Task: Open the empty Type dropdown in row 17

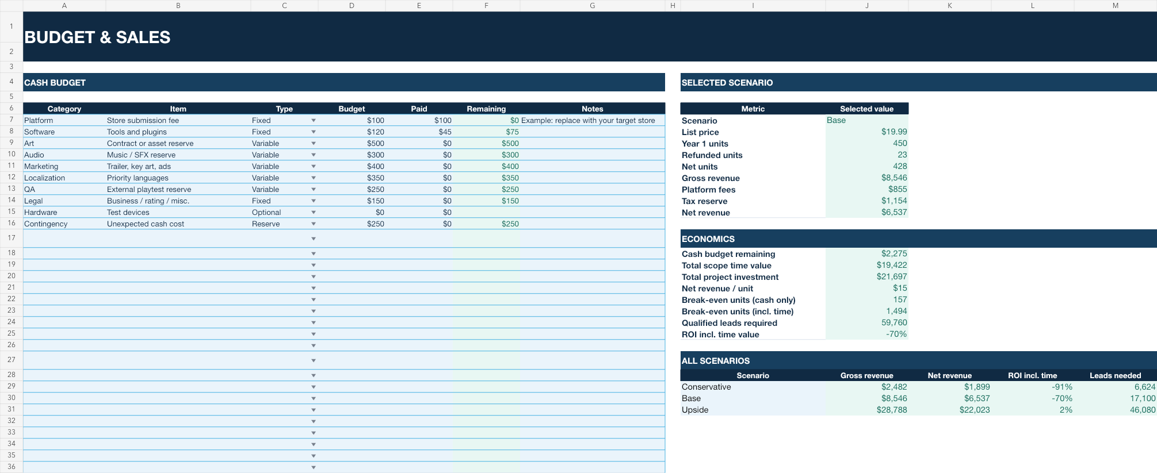Action: pos(314,239)
